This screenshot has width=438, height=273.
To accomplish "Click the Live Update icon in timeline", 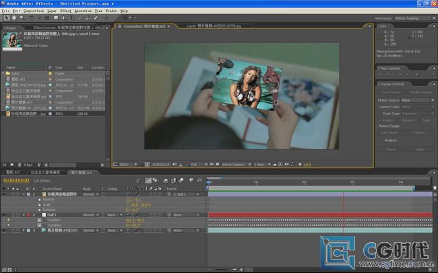I will pos(148,181).
